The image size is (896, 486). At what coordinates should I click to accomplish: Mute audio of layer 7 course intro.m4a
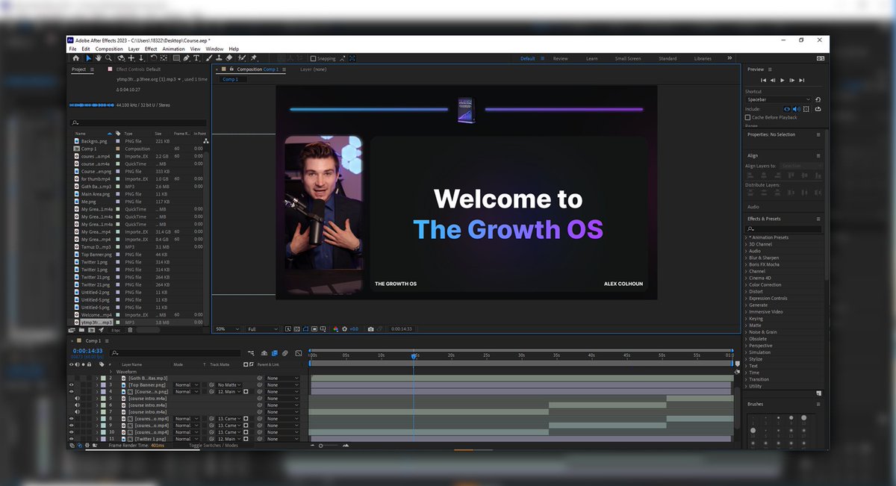[77, 412]
